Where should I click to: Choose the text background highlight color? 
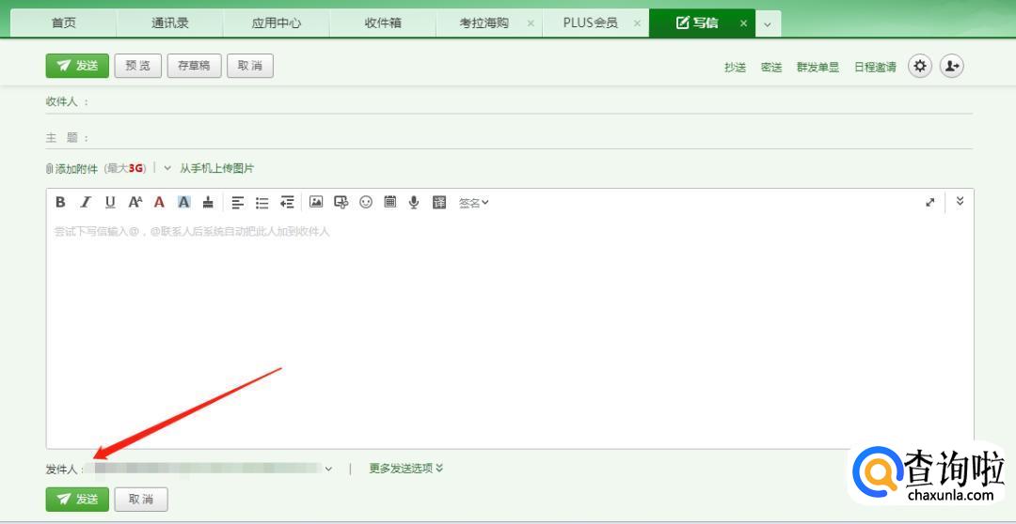click(184, 203)
